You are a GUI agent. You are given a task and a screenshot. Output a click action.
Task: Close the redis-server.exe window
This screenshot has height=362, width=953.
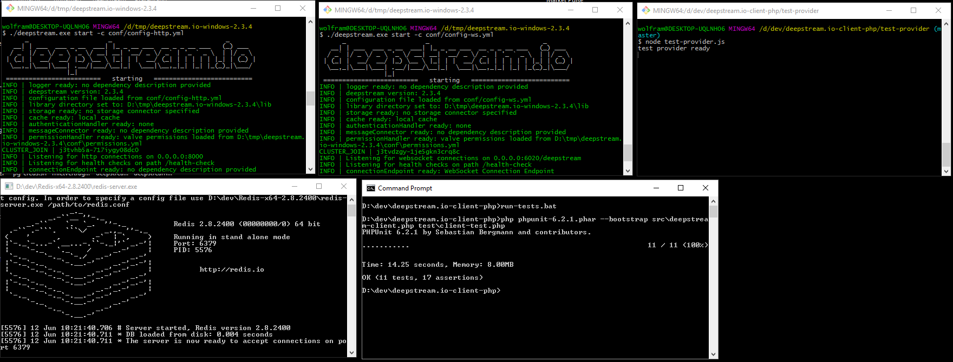343,186
